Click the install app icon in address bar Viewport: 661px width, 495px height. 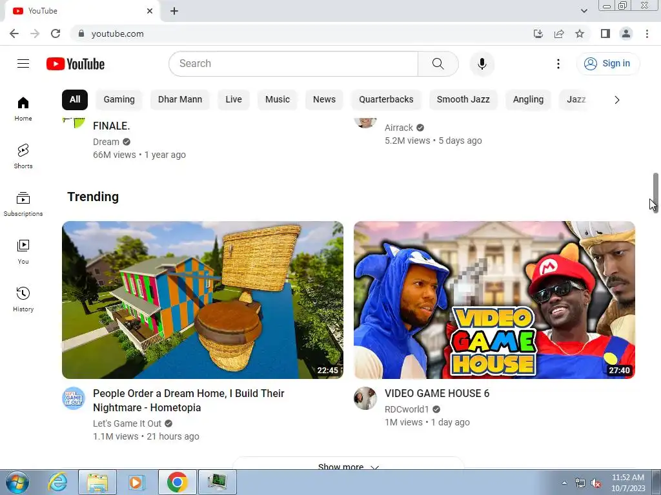point(538,34)
